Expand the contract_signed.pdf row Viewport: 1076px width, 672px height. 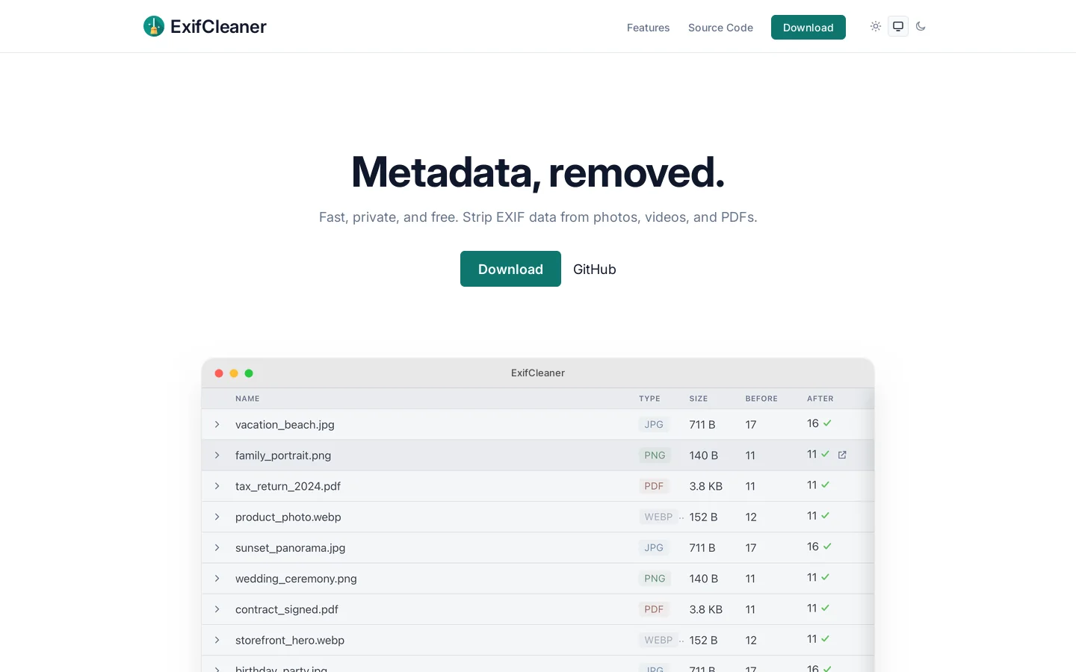pyautogui.click(x=217, y=609)
